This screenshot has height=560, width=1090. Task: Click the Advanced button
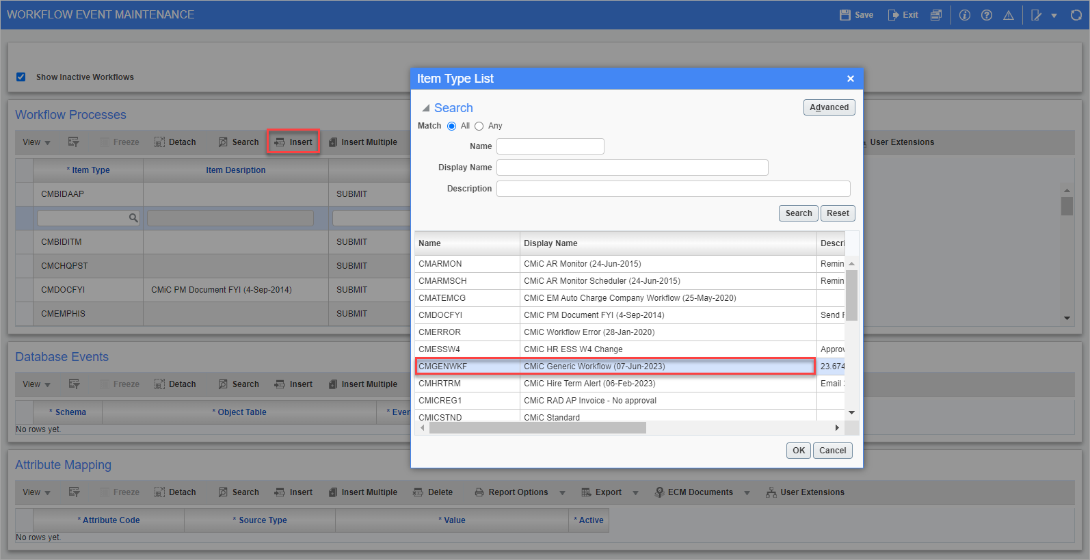coord(829,107)
